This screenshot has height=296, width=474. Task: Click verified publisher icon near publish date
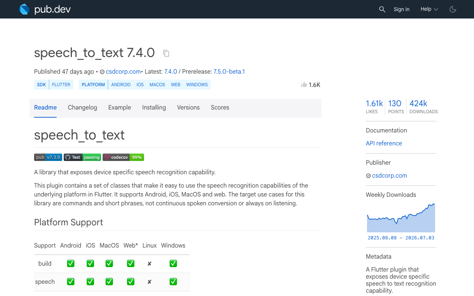(102, 72)
